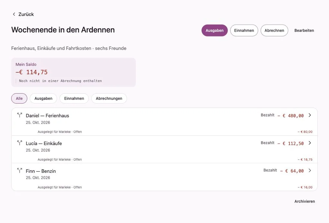Click the split icon beside Daniel — Ferienhaus

pos(20,115)
